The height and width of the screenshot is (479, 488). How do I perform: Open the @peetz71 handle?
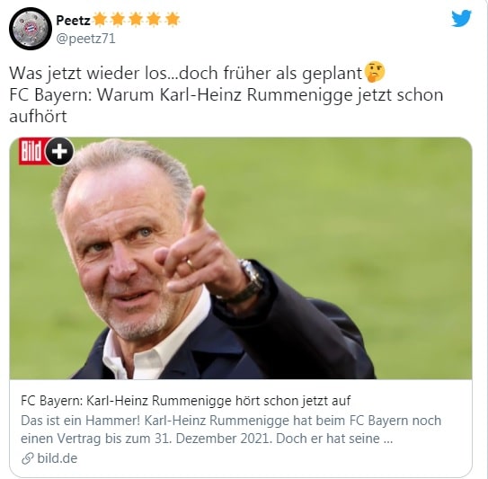[85, 39]
